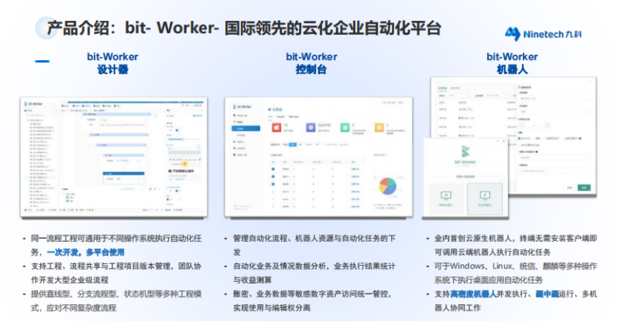
Task: Click the bit-Worker logo in the console sidebar
Action: (x=242, y=107)
